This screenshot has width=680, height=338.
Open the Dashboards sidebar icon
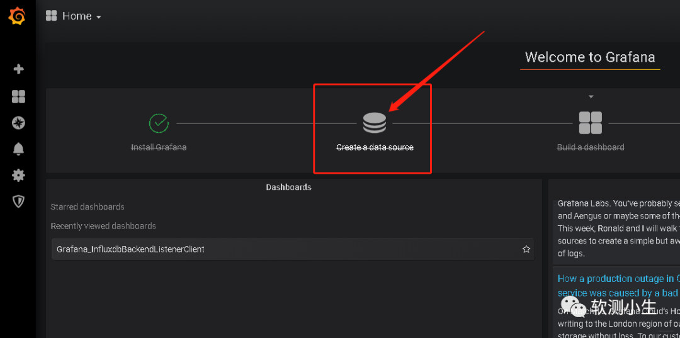(x=18, y=96)
